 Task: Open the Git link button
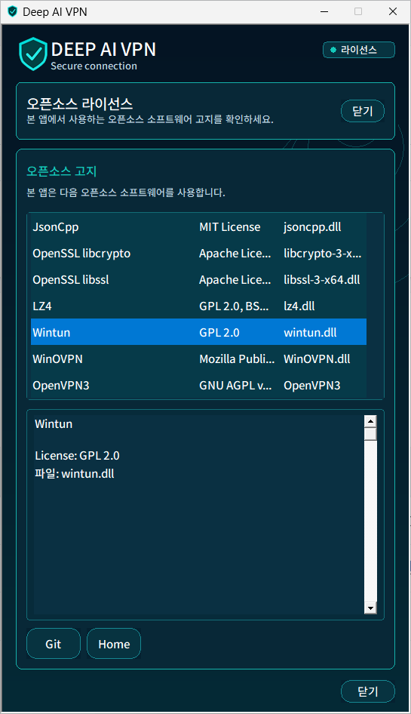click(54, 644)
